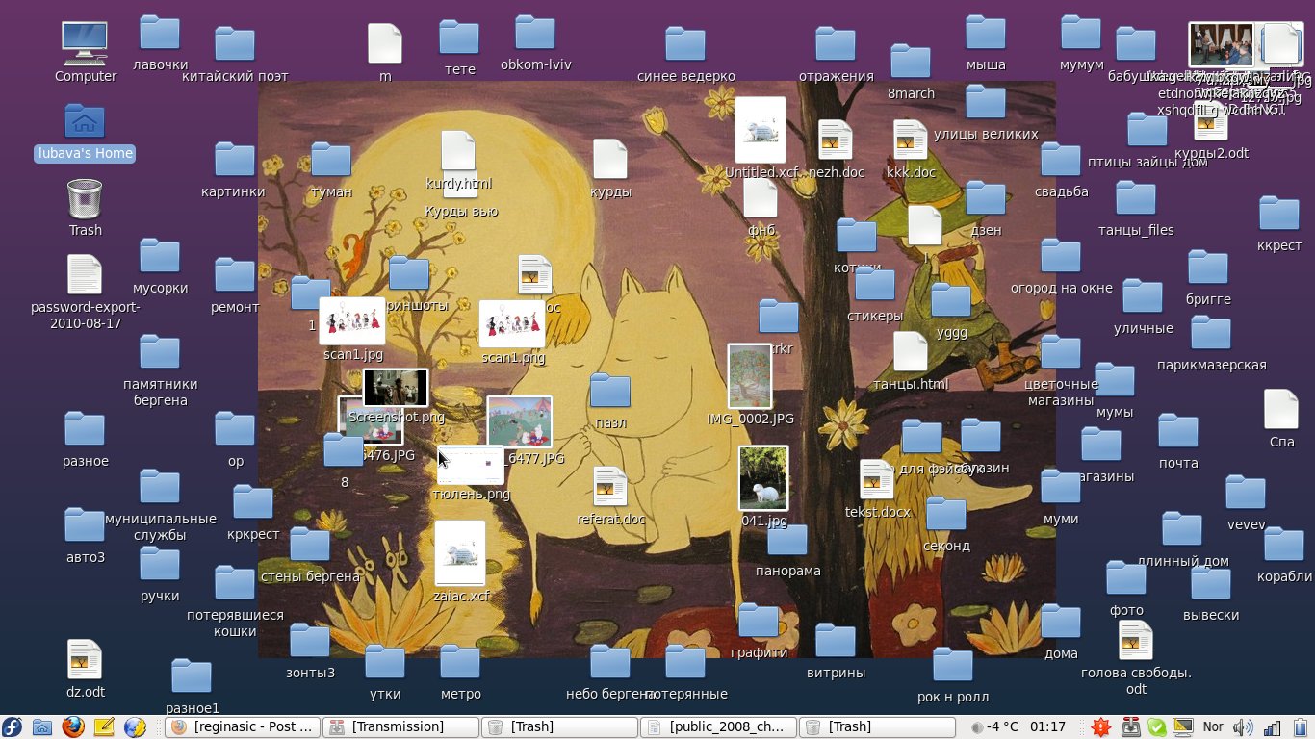Click the Transmission tray icon
The width and height of the screenshot is (1315, 739).
[x=1131, y=727]
